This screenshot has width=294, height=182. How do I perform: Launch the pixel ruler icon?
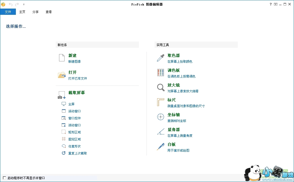tap(161, 102)
